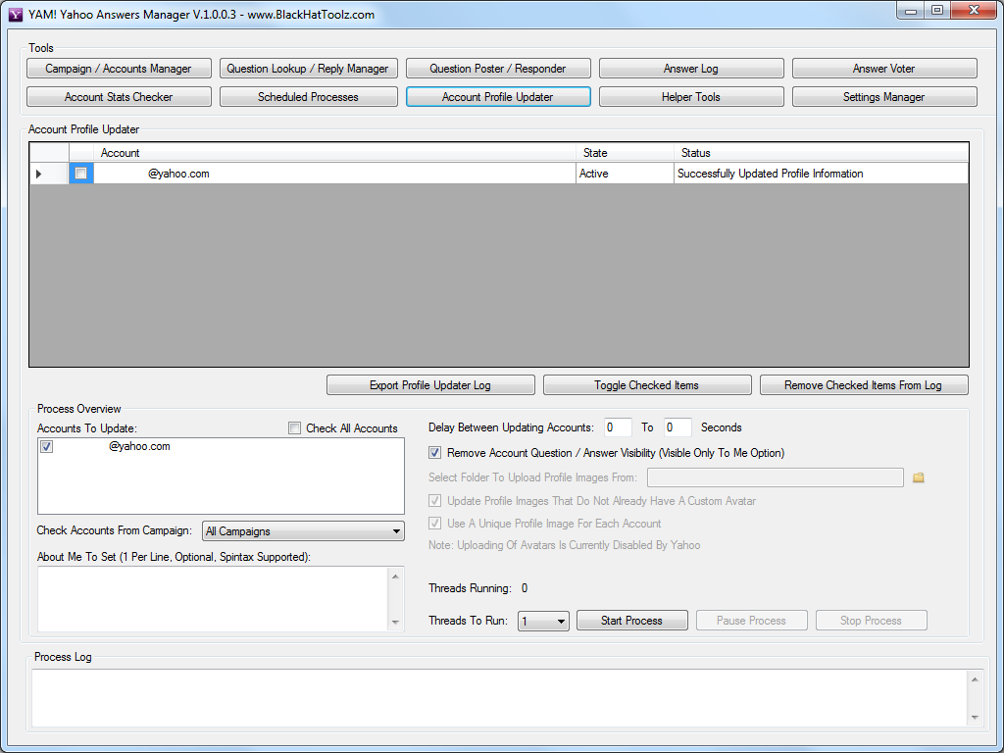Click the folder browse icon for profile images
Image resolution: width=1004 pixels, height=753 pixels.
(x=918, y=477)
